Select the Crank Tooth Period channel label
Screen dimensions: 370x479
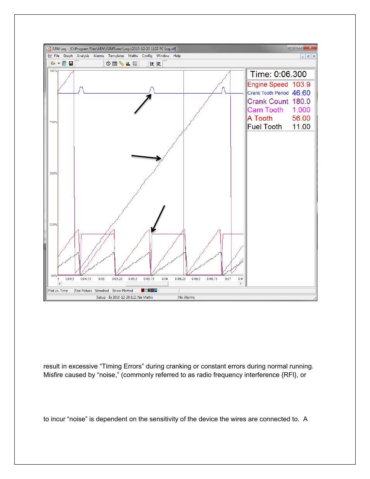tap(268, 93)
